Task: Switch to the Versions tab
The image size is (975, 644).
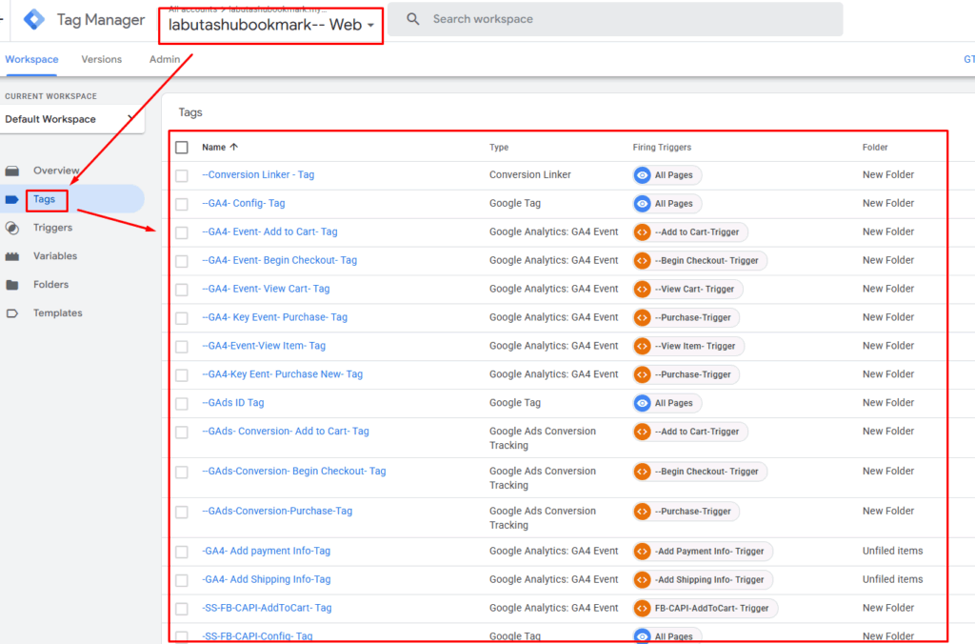Action: (102, 59)
